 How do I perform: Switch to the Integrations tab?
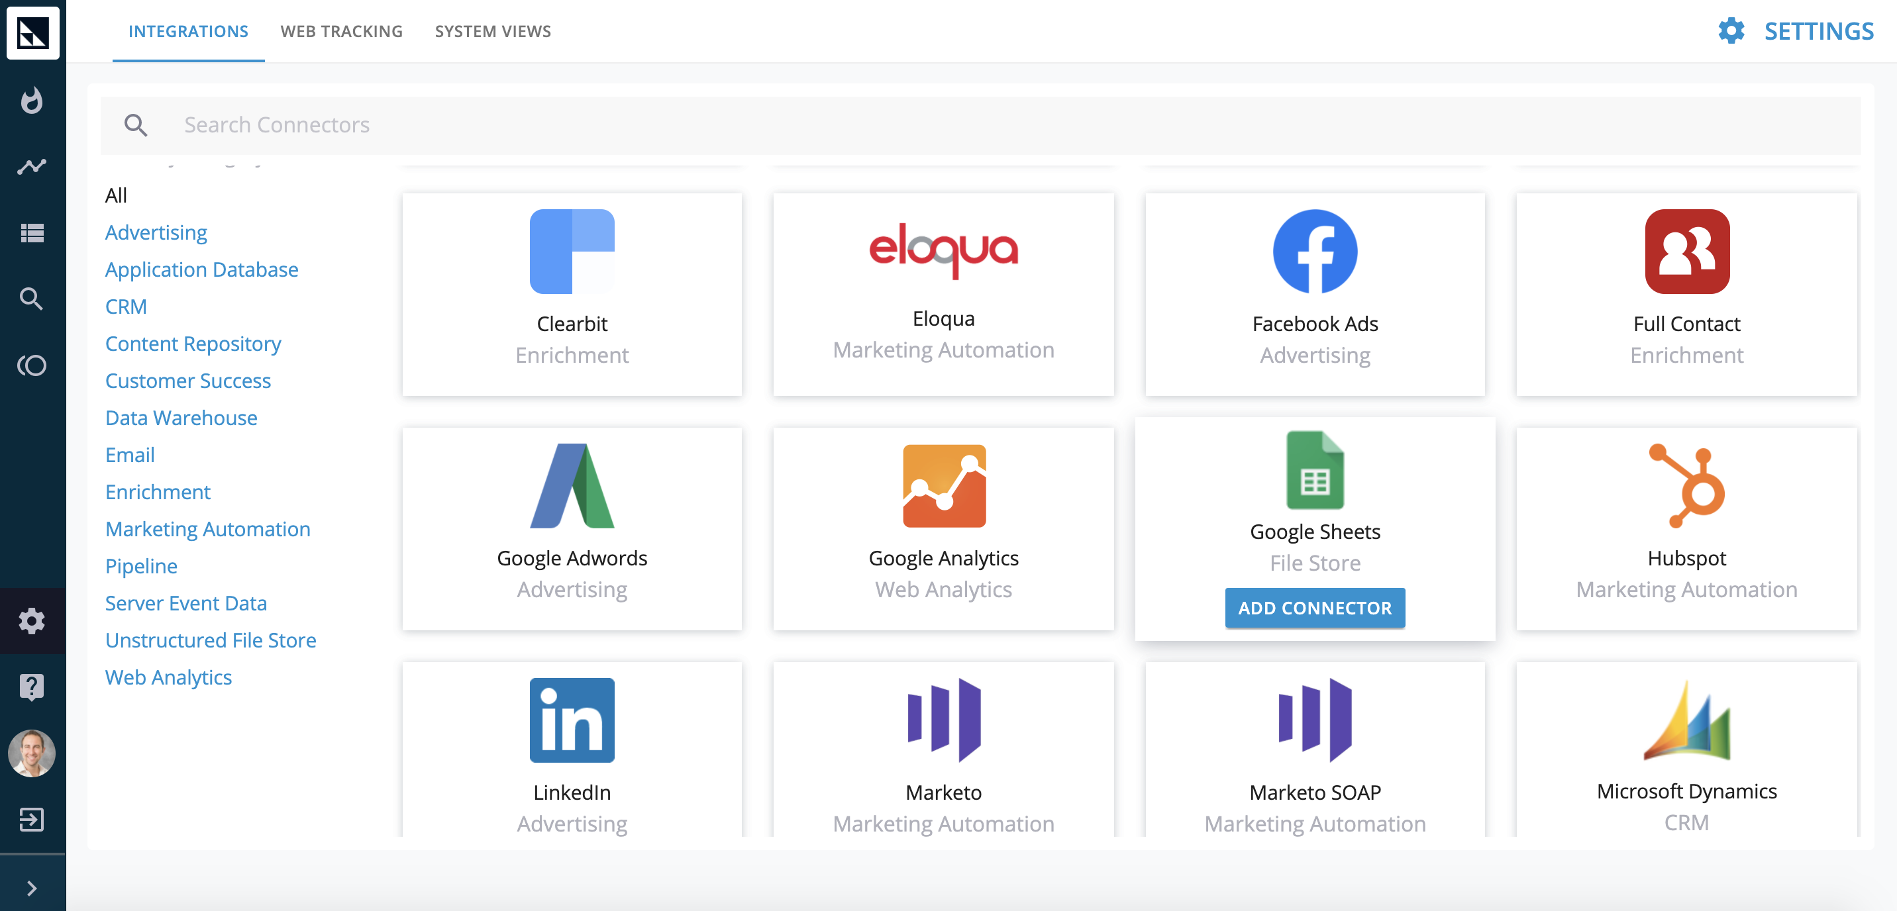pyautogui.click(x=188, y=31)
